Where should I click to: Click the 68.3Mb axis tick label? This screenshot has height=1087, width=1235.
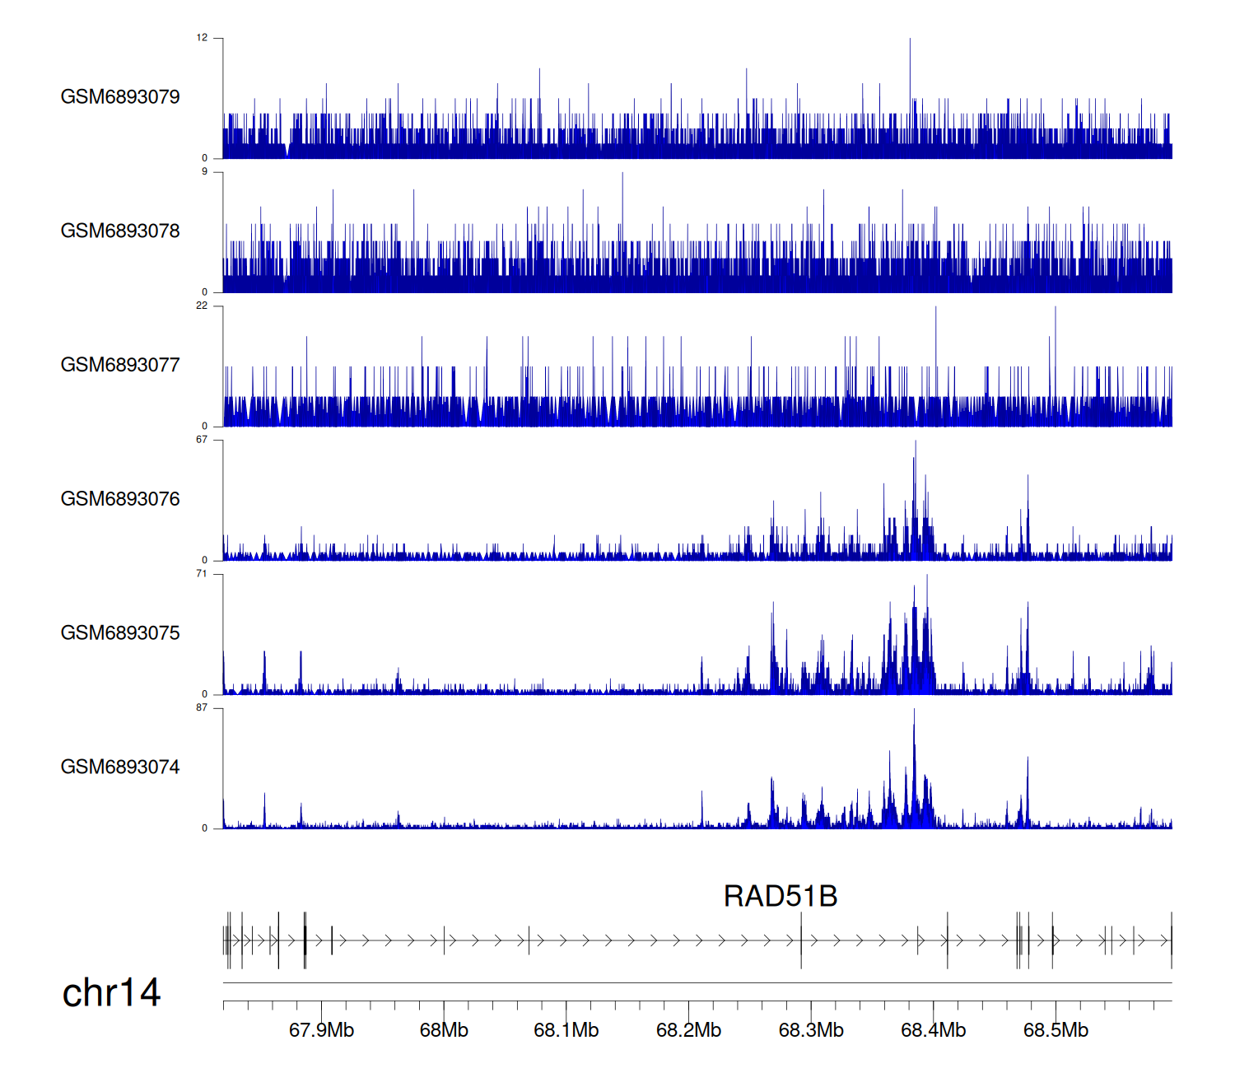click(x=811, y=1031)
